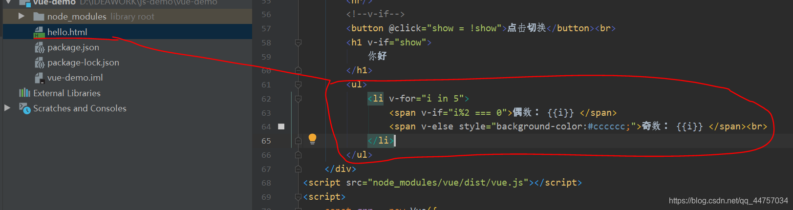
Task: Open the lightbulb quick-fix on line 65
Action: tap(312, 139)
